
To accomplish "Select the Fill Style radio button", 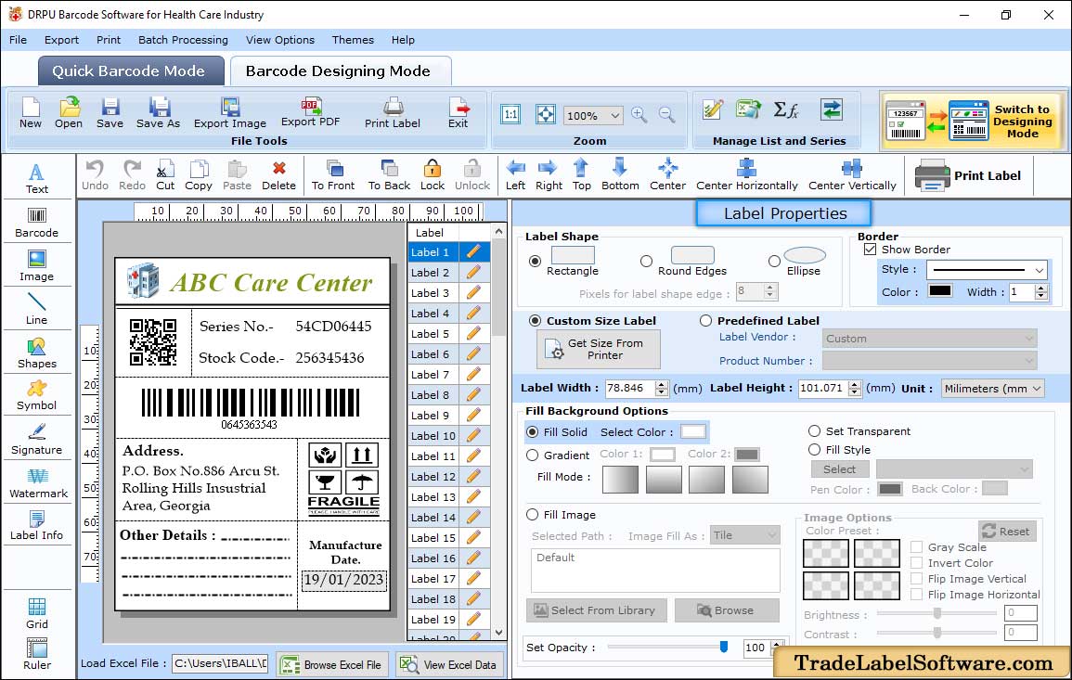I will point(814,450).
